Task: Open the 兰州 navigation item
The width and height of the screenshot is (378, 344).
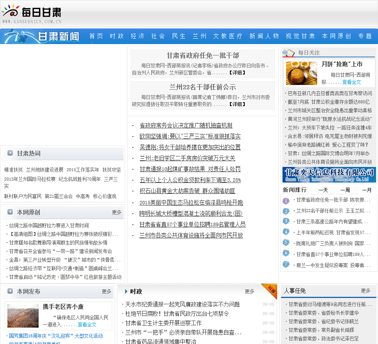Action: coord(200,36)
